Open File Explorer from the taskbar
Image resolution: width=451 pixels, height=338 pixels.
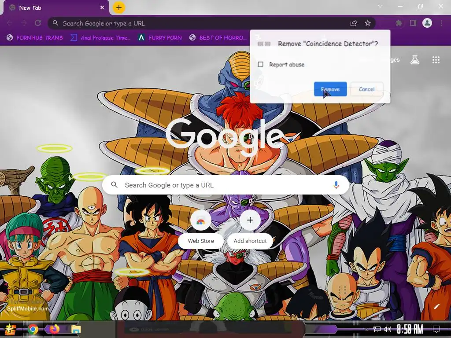[76, 329]
